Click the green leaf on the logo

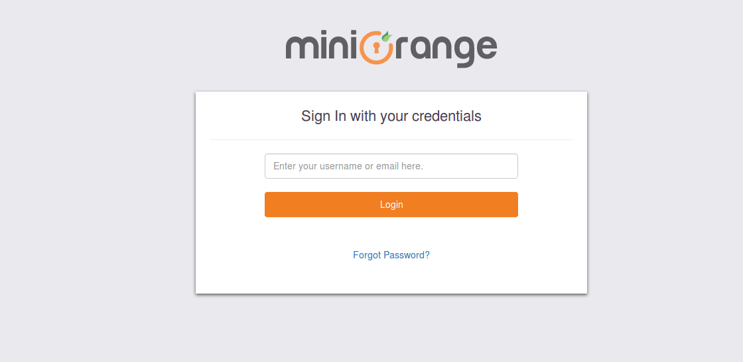click(x=386, y=36)
